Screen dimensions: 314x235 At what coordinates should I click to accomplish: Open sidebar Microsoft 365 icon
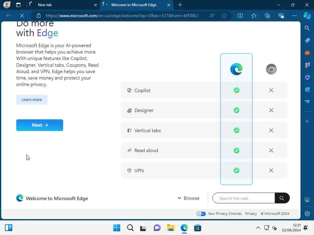click(307, 77)
